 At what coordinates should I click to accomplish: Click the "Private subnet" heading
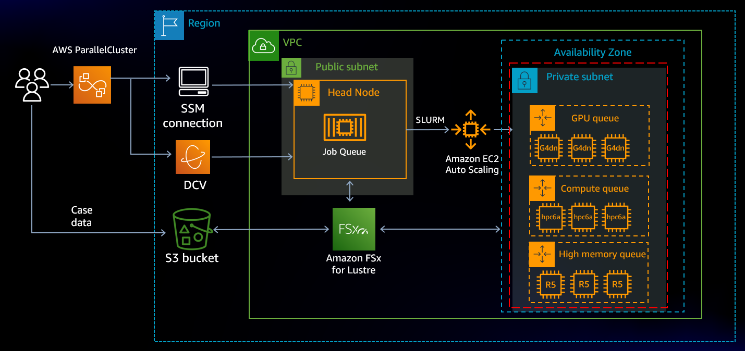tap(580, 77)
